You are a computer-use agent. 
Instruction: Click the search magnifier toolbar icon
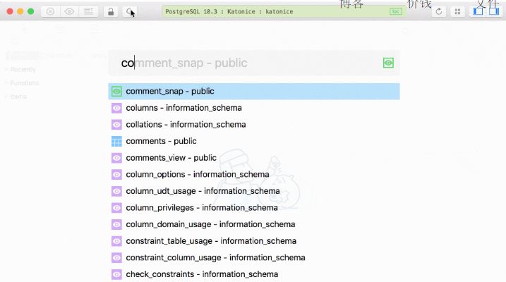click(129, 12)
